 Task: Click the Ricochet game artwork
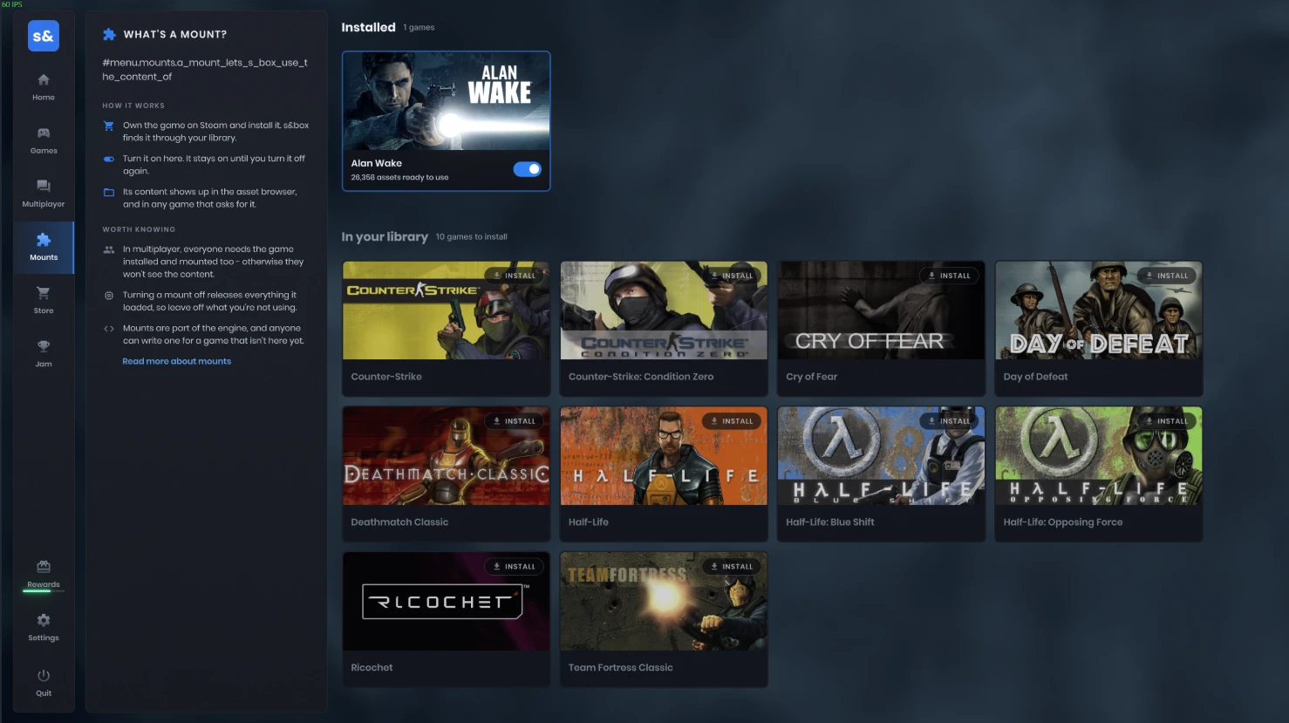coord(447,602)
